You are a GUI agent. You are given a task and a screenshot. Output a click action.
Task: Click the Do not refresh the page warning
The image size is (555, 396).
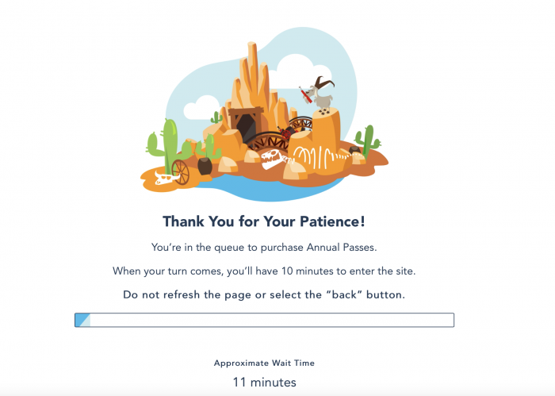coord(264,294)
